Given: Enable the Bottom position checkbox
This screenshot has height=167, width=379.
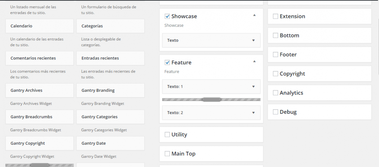Looking at the screenshot, I should click(275, 35).
